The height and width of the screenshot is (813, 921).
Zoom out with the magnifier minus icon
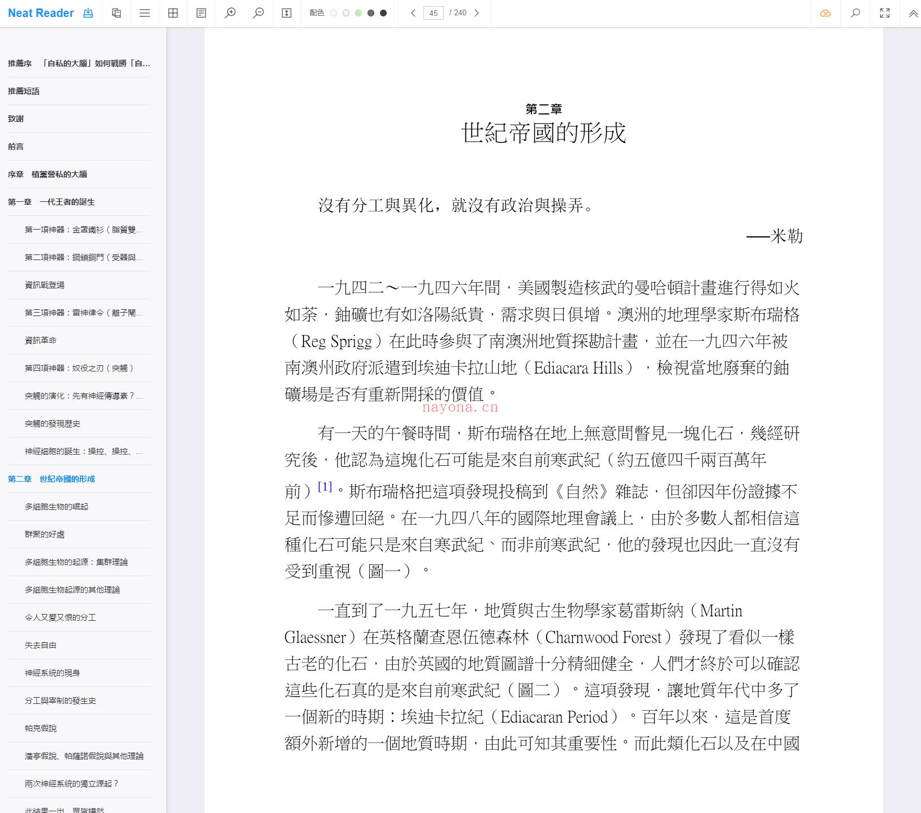pos(258,13)
